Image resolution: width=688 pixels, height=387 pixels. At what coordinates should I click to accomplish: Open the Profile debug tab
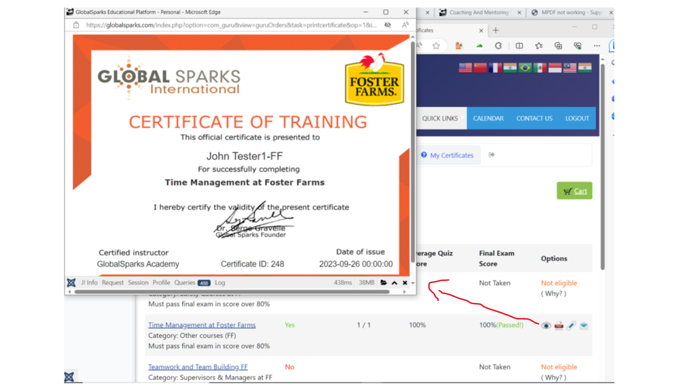161,283
